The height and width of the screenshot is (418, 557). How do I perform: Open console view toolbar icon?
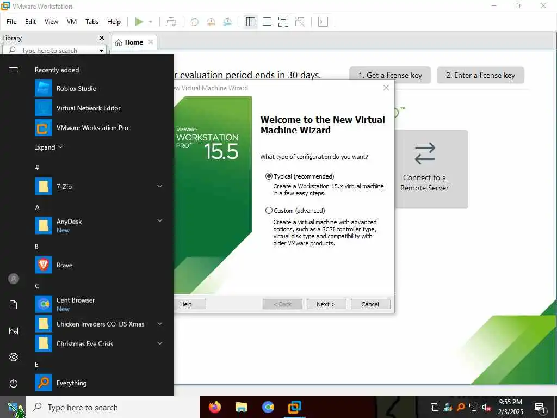[323, 22]
